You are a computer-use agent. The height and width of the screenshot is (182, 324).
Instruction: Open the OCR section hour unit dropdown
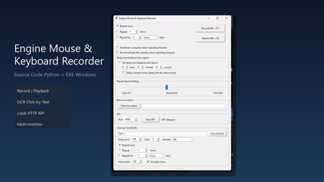click(x=157, y=156)
